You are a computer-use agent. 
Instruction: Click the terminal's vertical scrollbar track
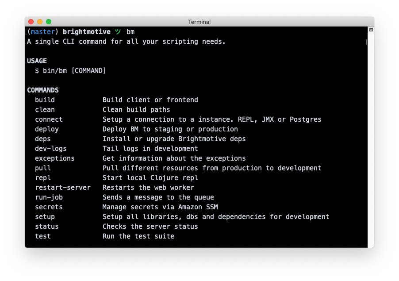[371, 140]
